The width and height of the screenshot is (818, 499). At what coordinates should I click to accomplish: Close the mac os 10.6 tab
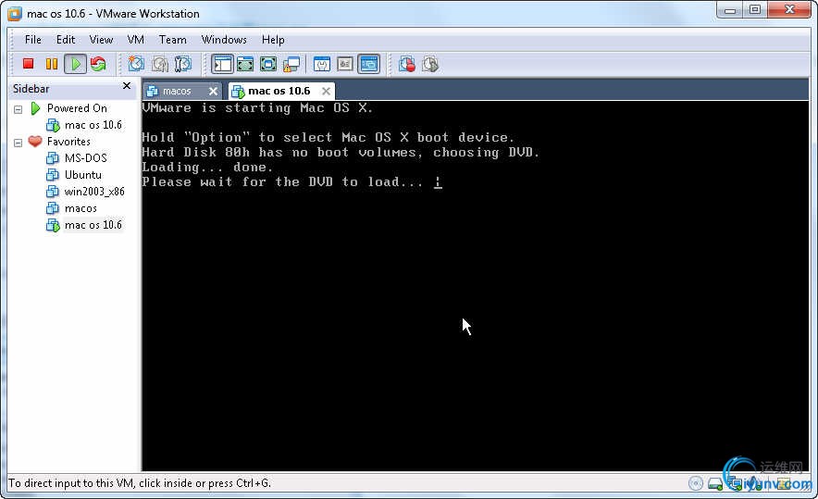pos(326,92)
